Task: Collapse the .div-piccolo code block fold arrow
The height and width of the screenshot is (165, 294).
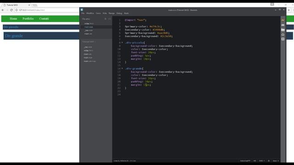Action: (122, 43)
